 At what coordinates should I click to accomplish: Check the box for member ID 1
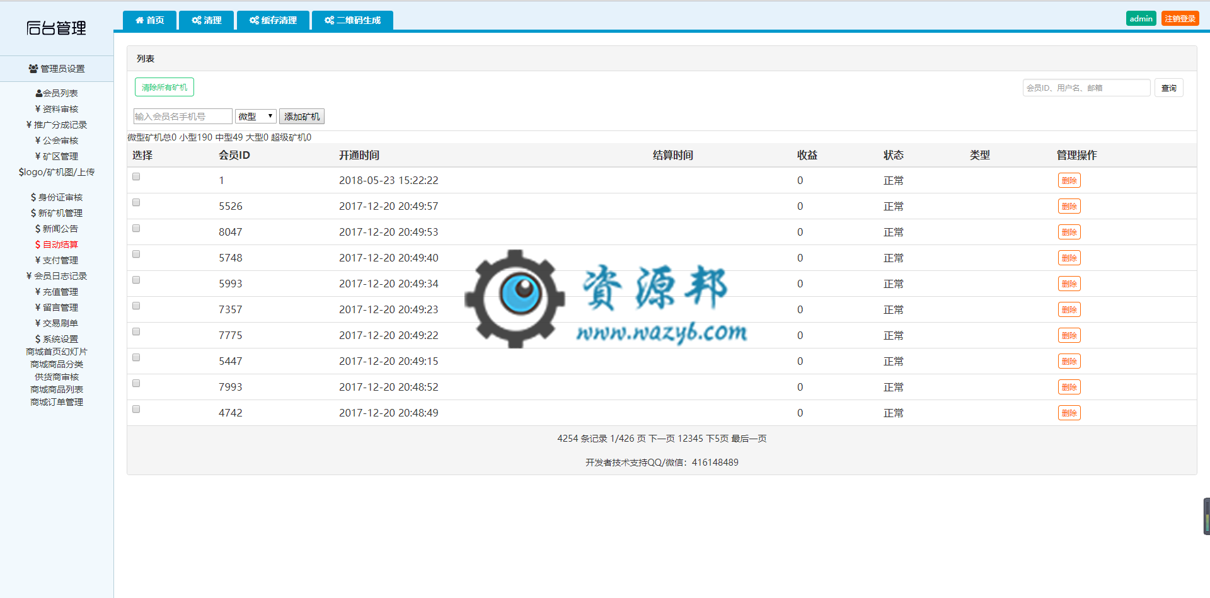tap(136, 176)
